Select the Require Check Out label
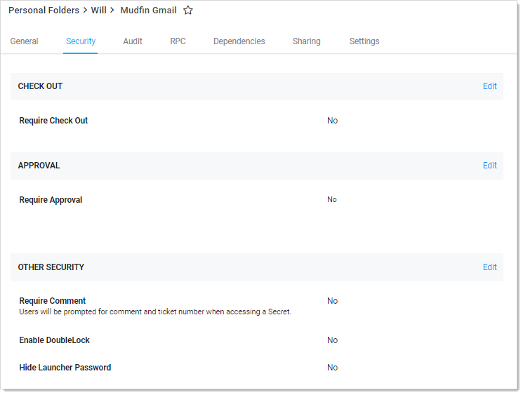The height and width of the screenshot is (395, 523). 53,121
